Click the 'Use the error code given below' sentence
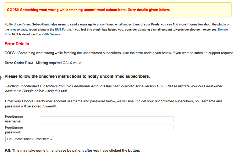The height and width of the screenshot is (161, 235). click(x=178, y=53)
